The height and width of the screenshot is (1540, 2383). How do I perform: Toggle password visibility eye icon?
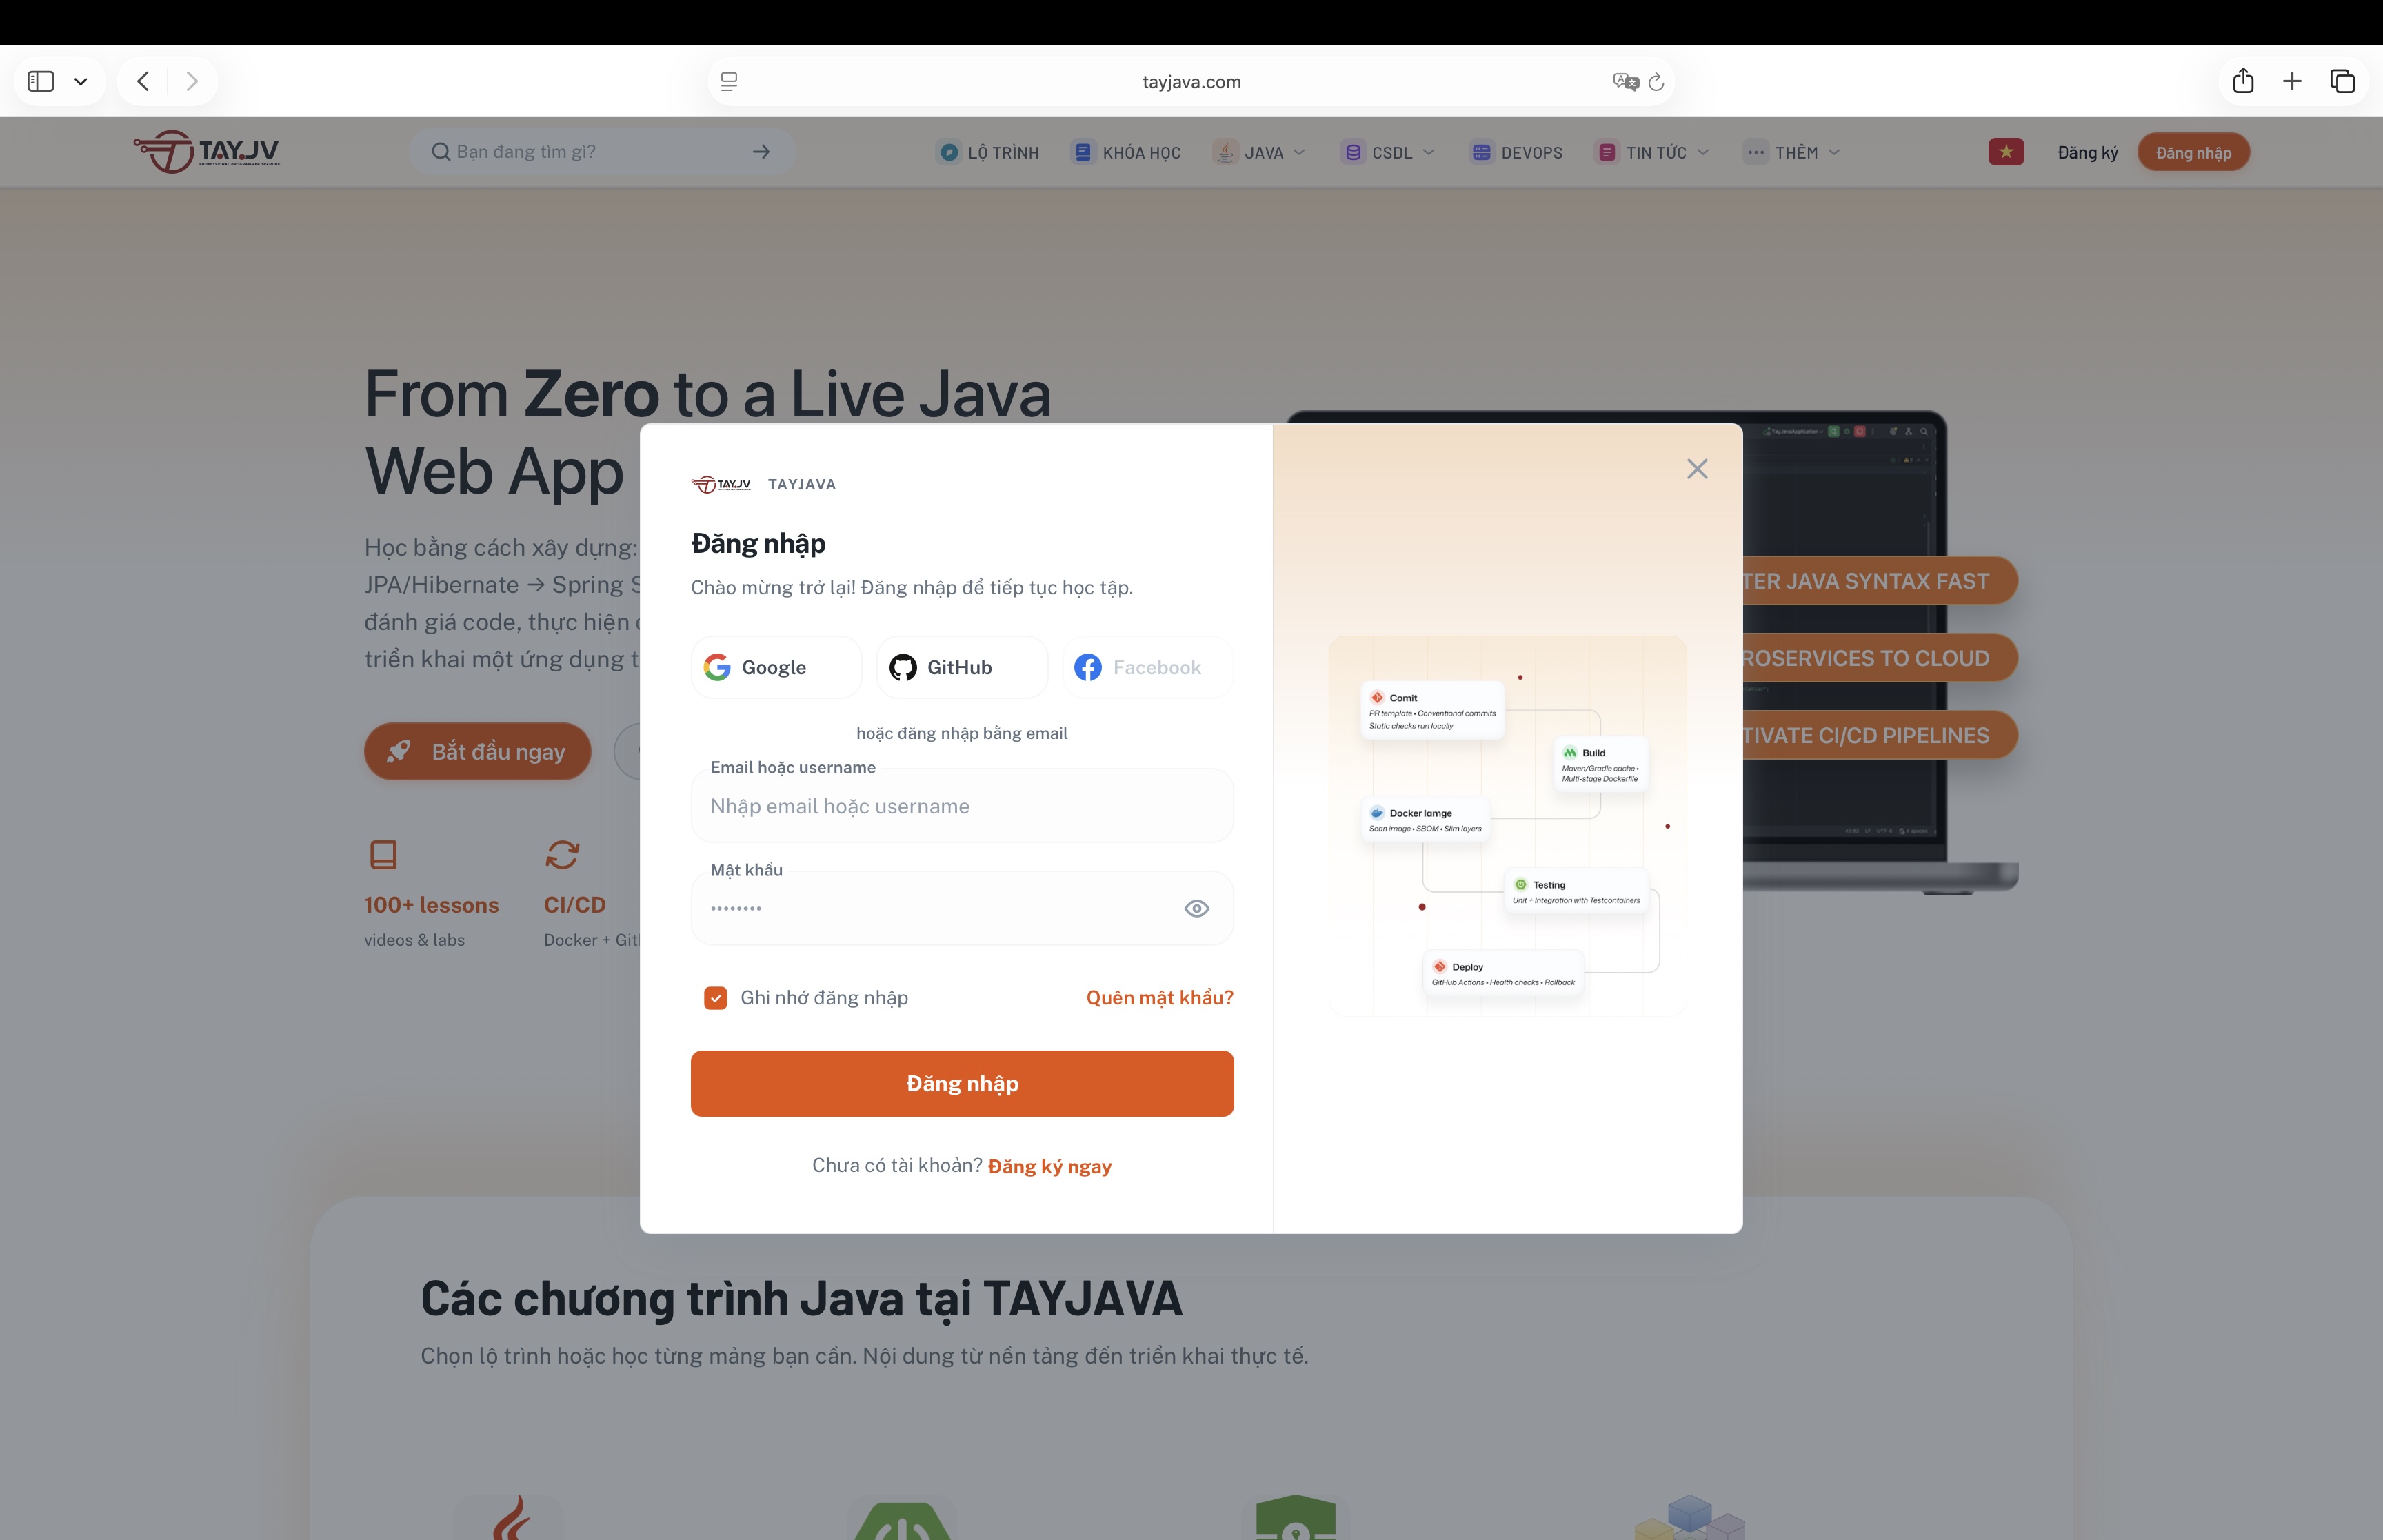pyautogui.click(x=1197, y=908)
